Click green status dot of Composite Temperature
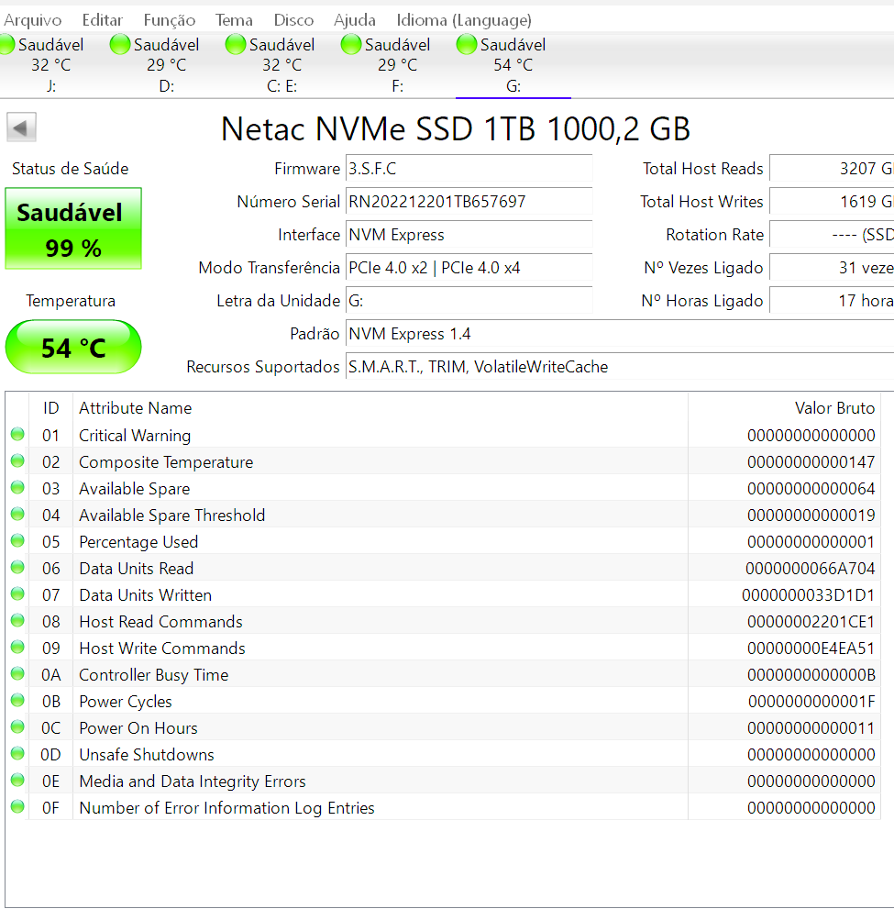Image resolution: width=894 pixels, height=909 pixels. [17, 460]
